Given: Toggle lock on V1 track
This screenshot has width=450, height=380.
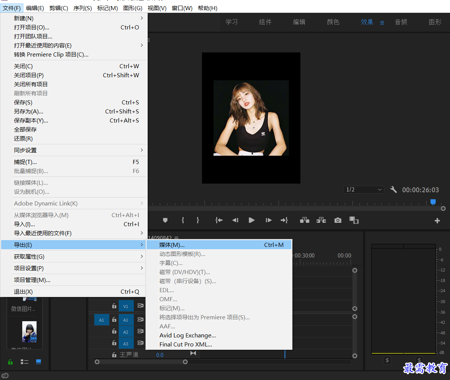Looking at the screenshot, I should coord(114,306).
